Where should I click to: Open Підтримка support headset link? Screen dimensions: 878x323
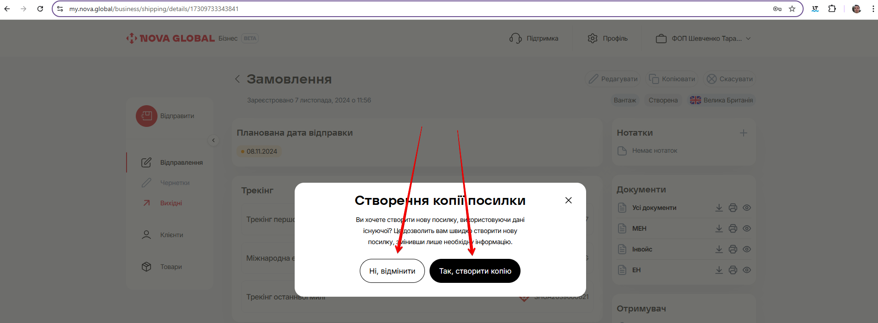tap(534, 38)
